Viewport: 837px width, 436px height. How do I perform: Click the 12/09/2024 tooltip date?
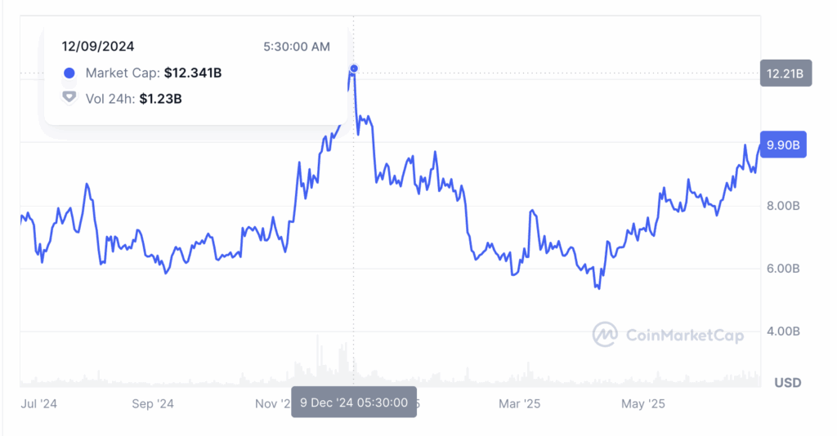(x=98, y=47)
